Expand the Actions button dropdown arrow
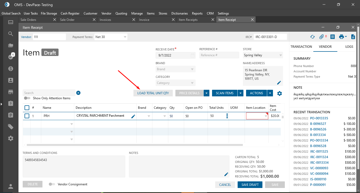This screenshot has height=193, width=360. pos(270,93)
